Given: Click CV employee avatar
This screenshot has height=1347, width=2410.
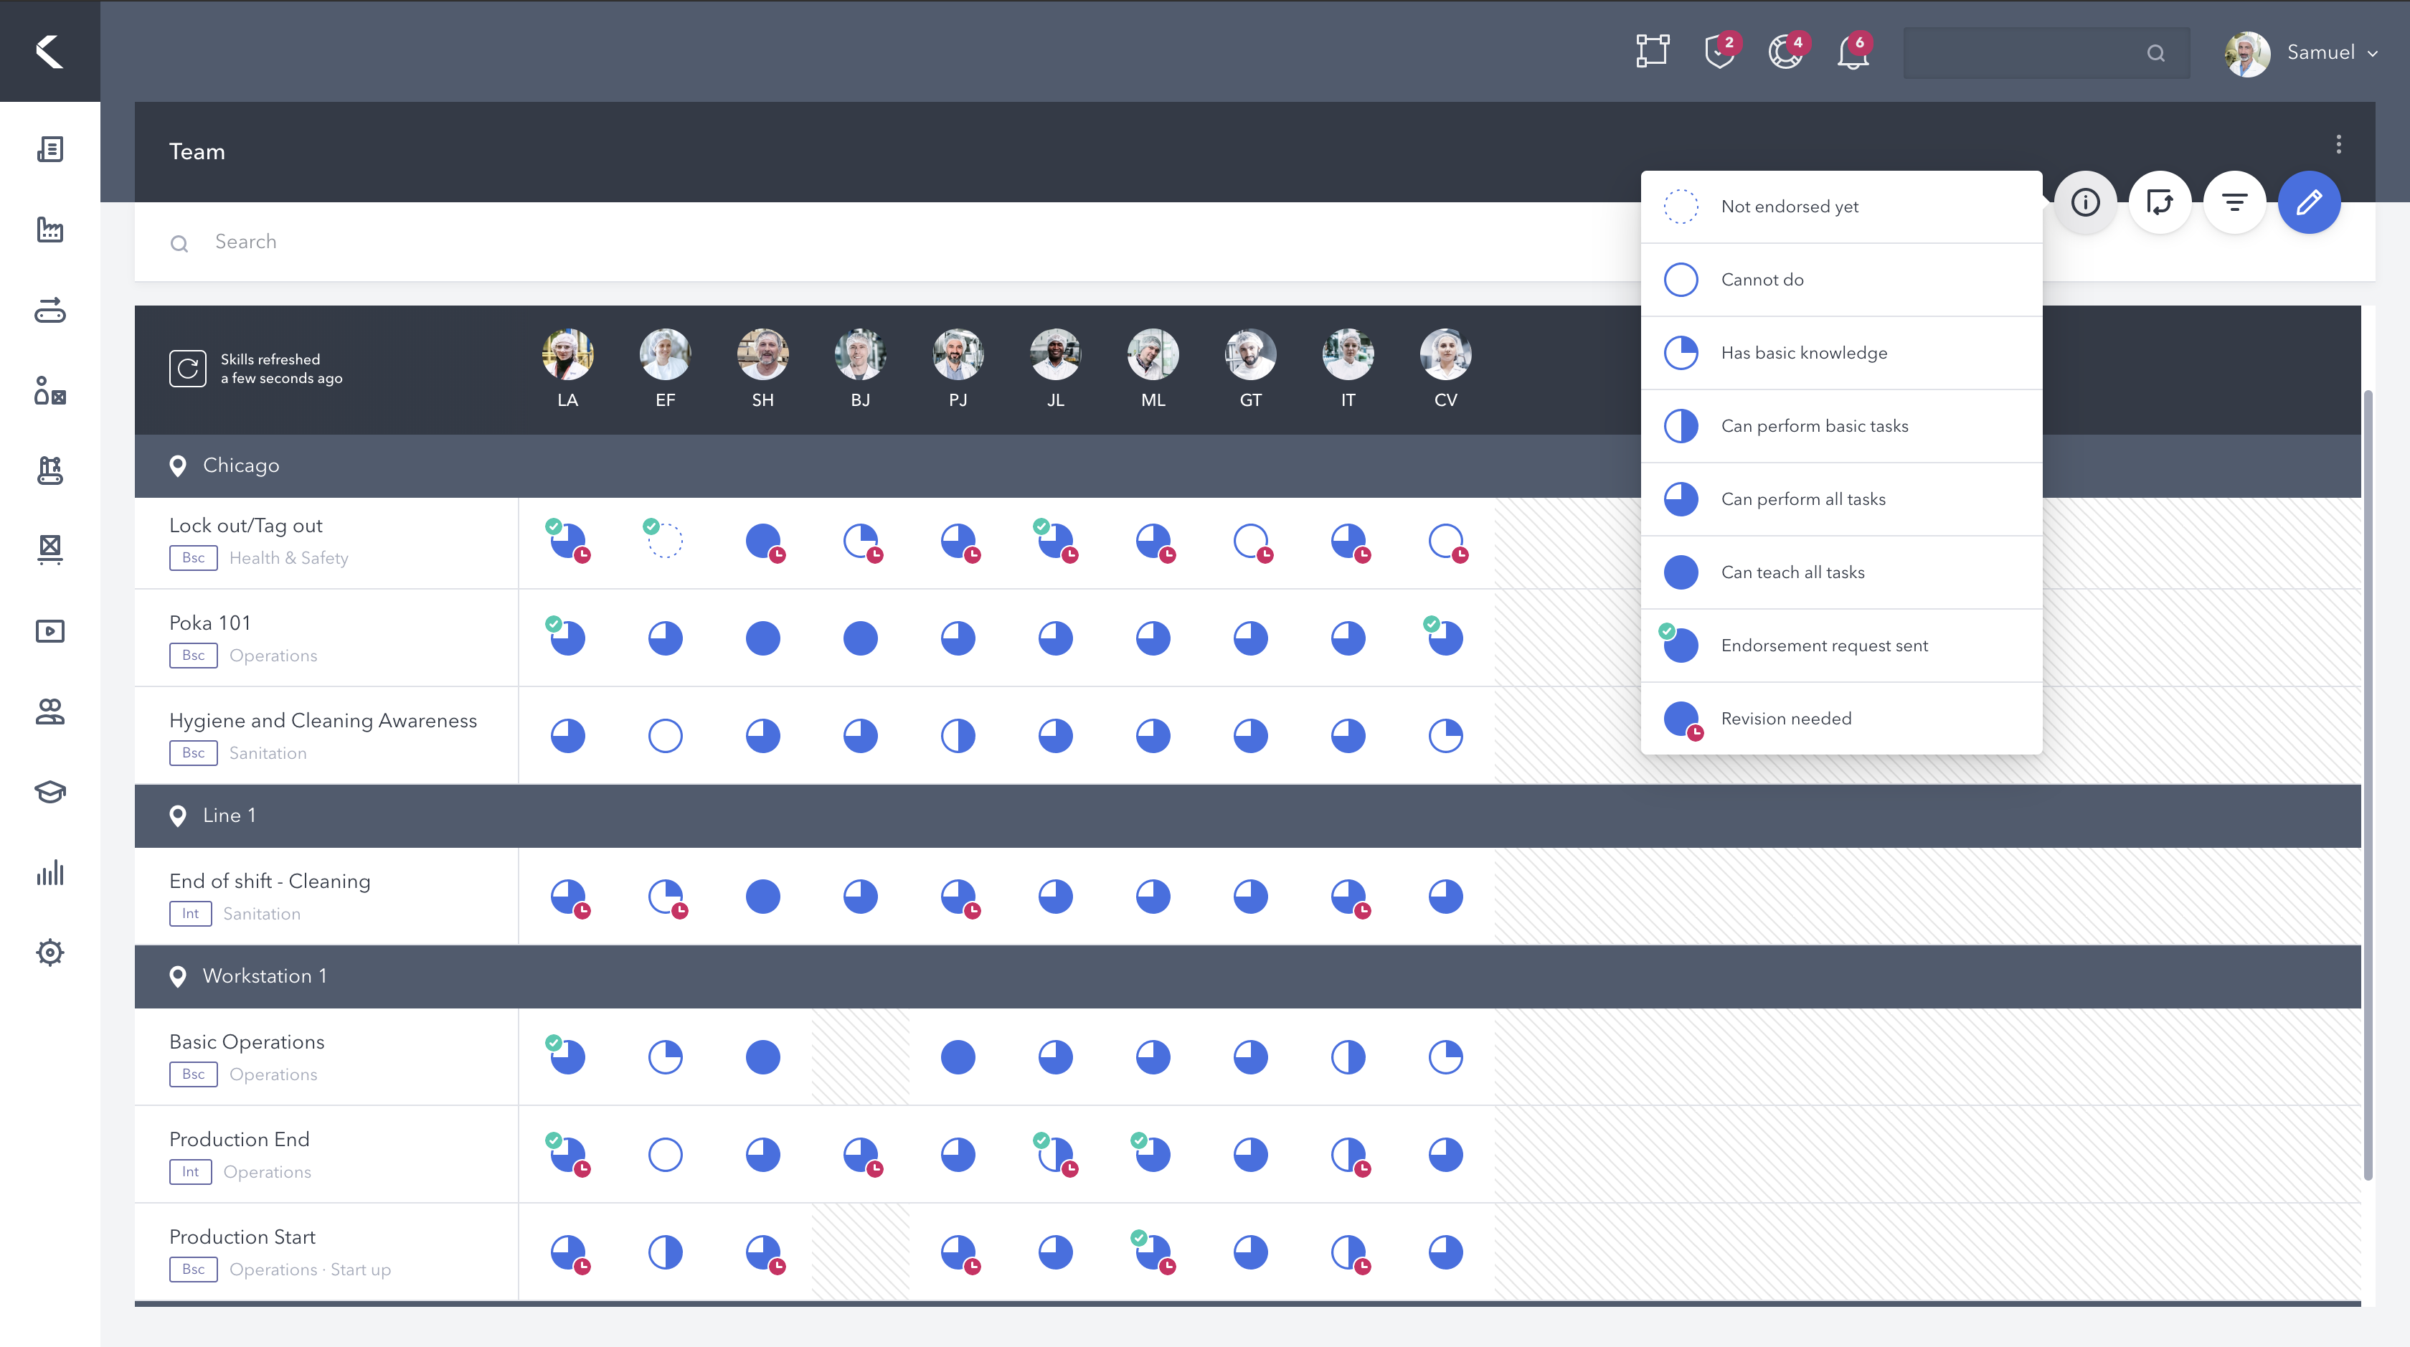Looking at the screenshot, I should point(1445,354).
